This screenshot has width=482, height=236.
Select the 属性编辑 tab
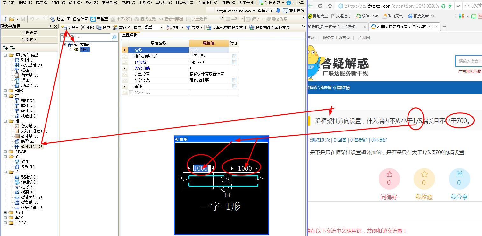click(x=130, y=35)
